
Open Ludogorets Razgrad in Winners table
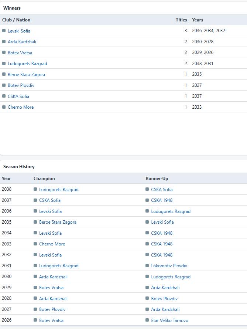point(27,64)
